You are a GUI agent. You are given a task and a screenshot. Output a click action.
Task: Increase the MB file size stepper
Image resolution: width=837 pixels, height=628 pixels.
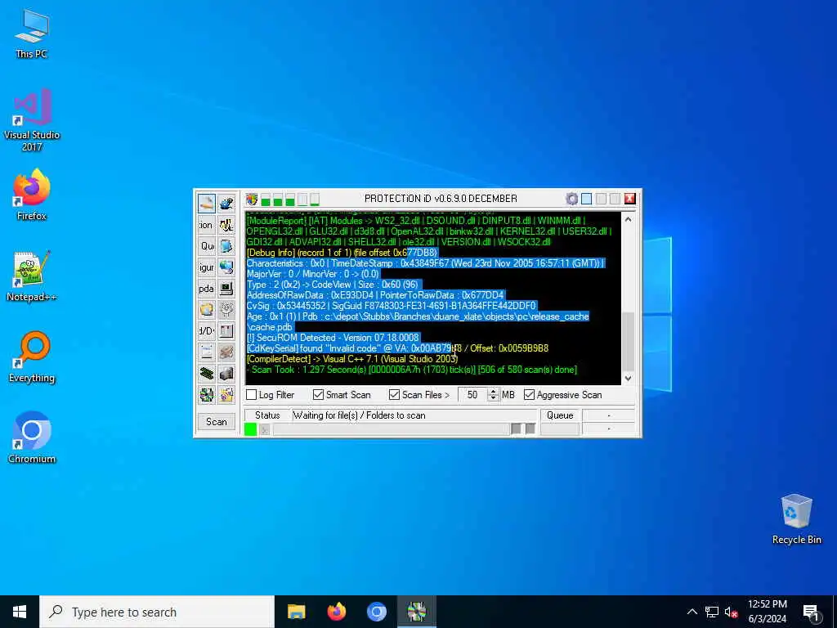tap(493, 392)
